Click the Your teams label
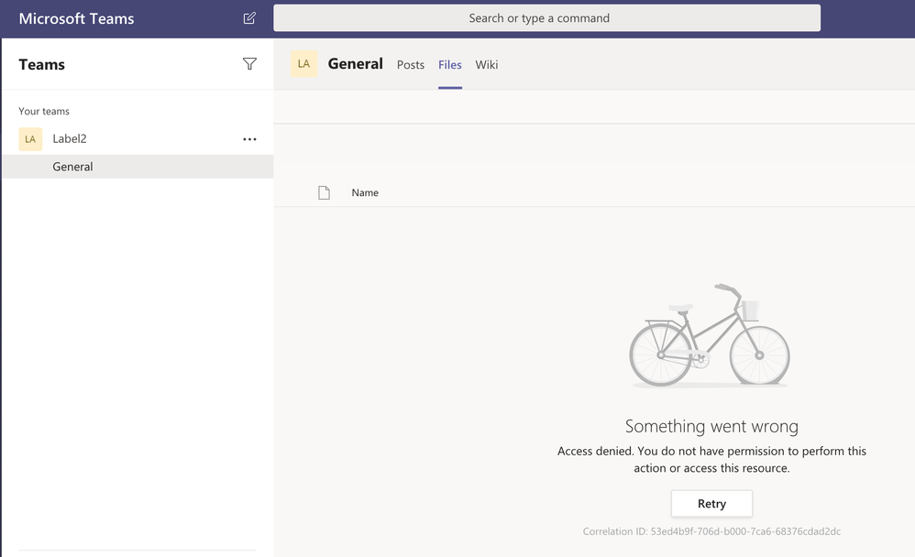Image resolution: width=915 pixels, height=557 pixels. (44, 112)
